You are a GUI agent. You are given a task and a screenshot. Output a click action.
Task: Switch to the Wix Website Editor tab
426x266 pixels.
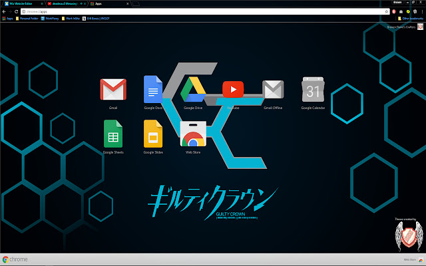click(19, 3)
